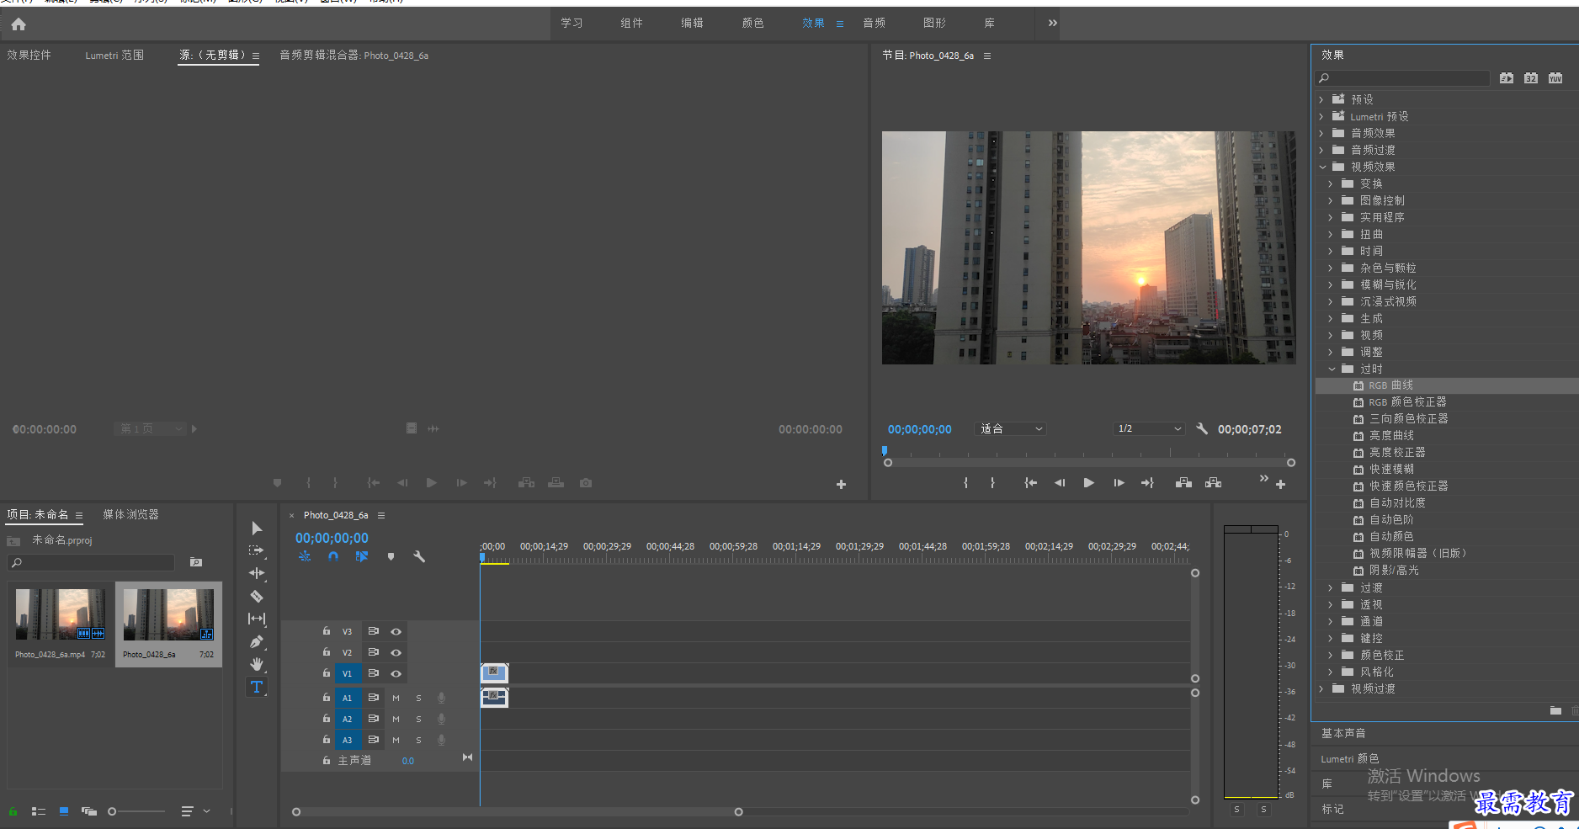Play the program monitor video
Screen dimensions: 1579x829
point(1088,483)
